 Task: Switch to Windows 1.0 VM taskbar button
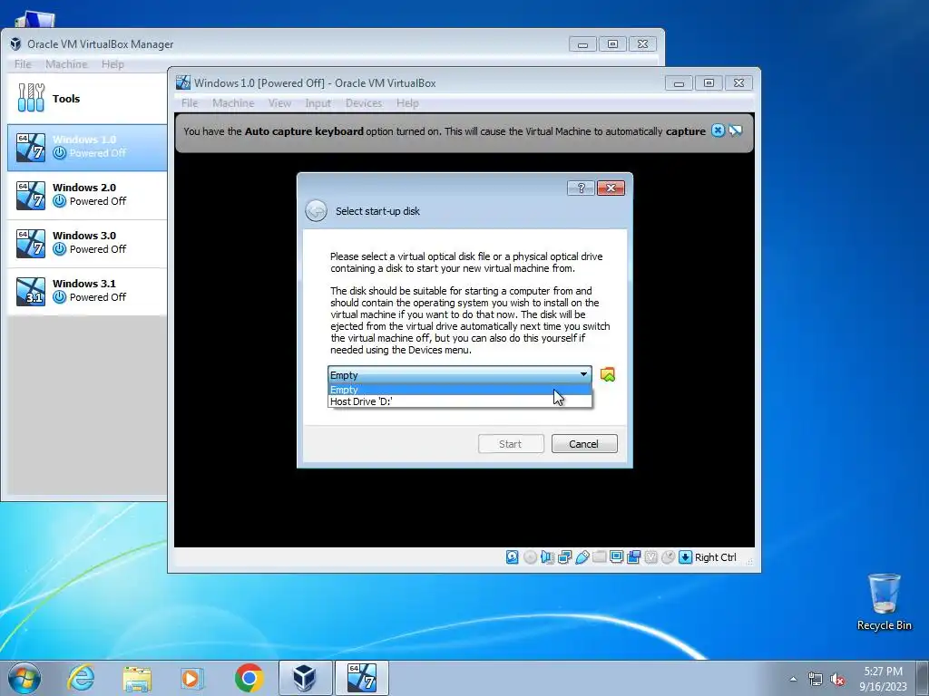point(362,678)
